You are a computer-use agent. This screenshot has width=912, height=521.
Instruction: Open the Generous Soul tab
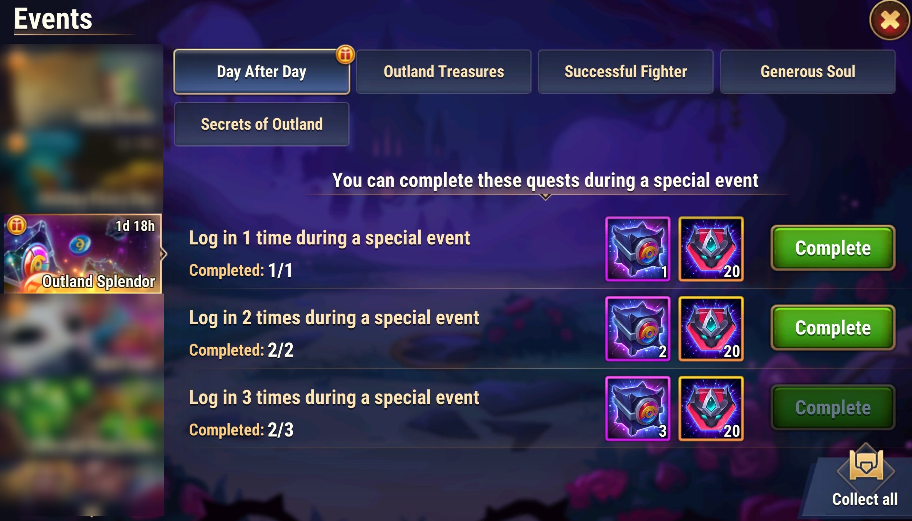click(x=807, y=72)
